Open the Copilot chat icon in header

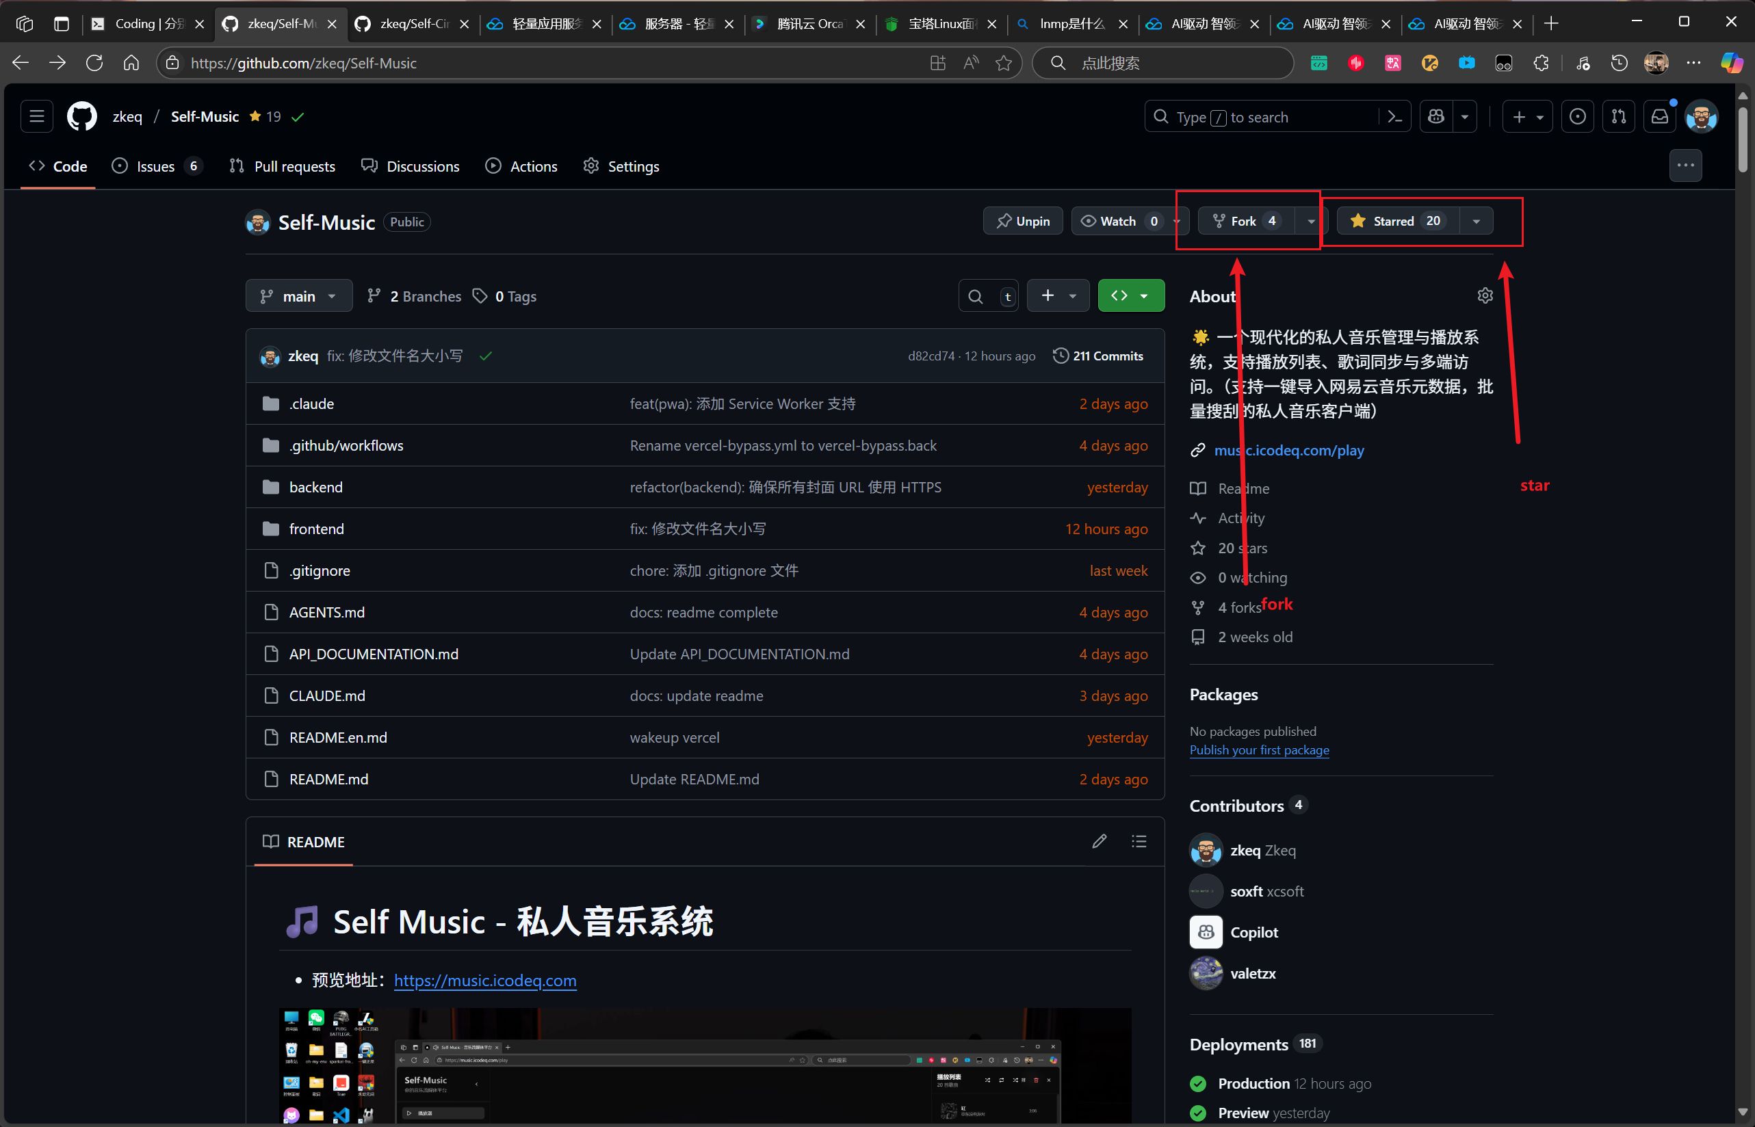(1435, 117)
